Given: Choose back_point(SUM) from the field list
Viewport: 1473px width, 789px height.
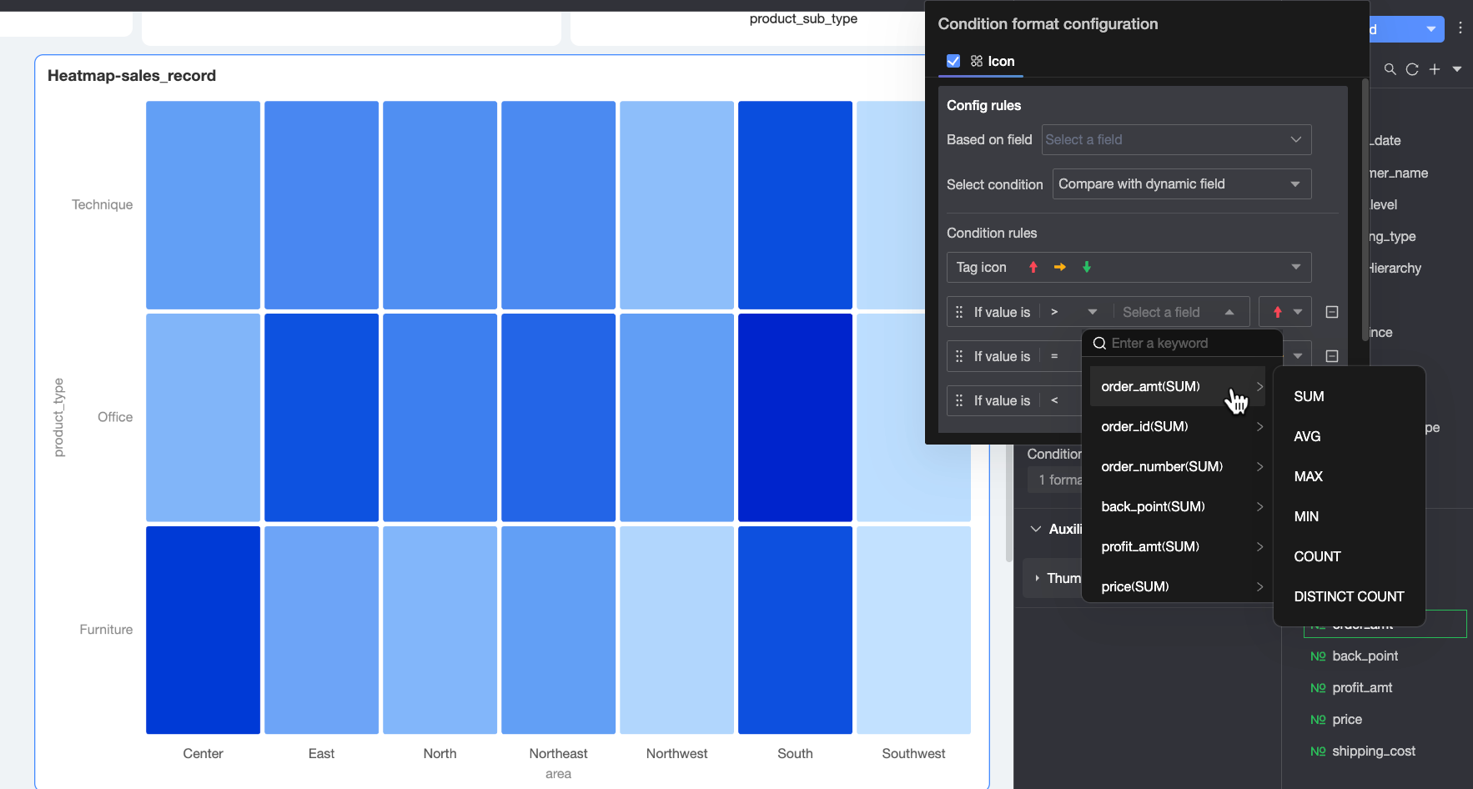Looking at the screenshot, I should pyautogui.click(x=1177, y=506).
